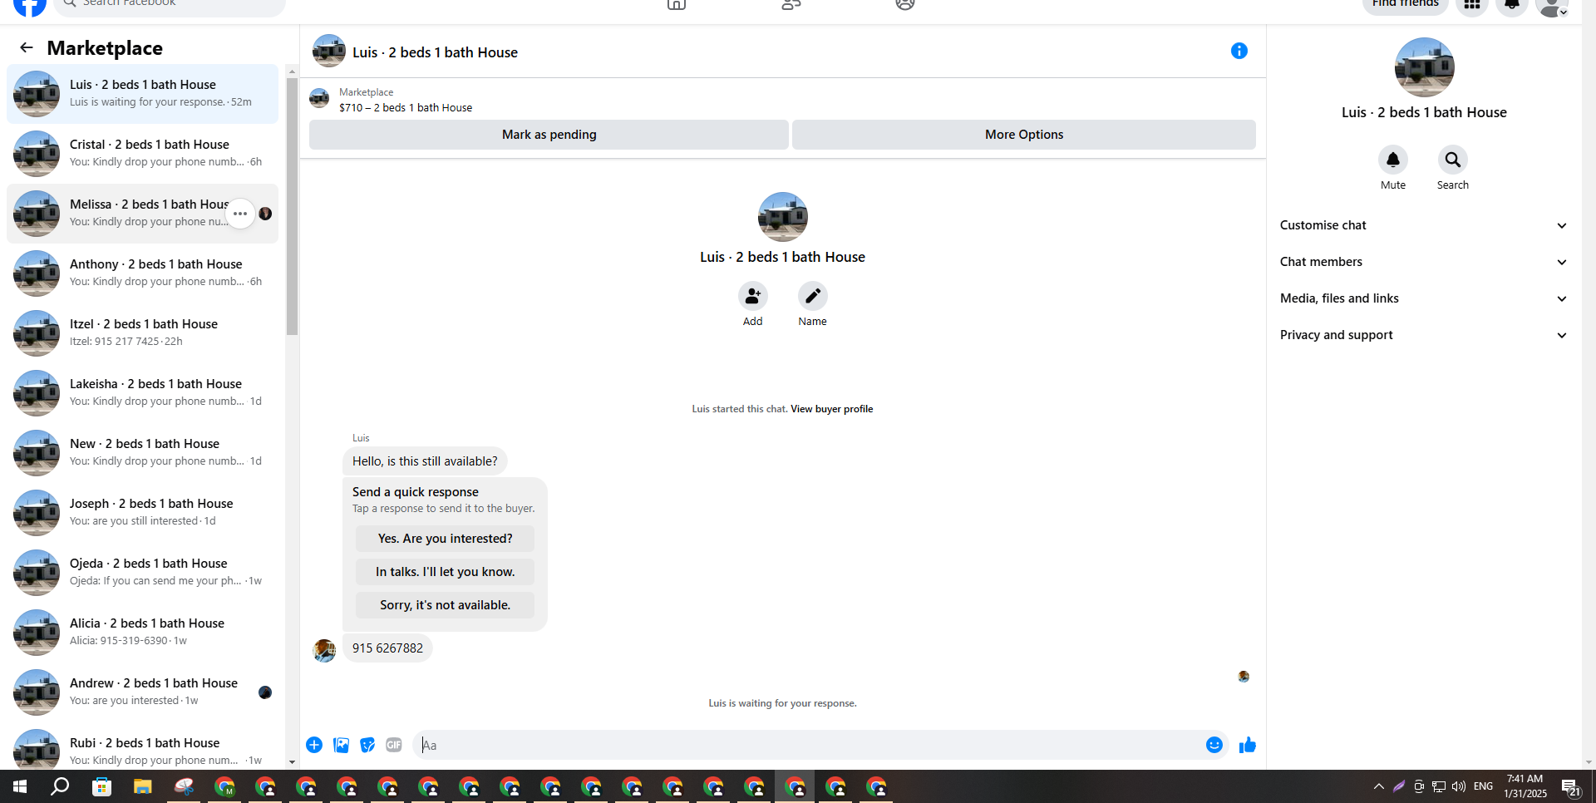
Task: Open options menu for Melissa conversation
Action: pos(240,214)
